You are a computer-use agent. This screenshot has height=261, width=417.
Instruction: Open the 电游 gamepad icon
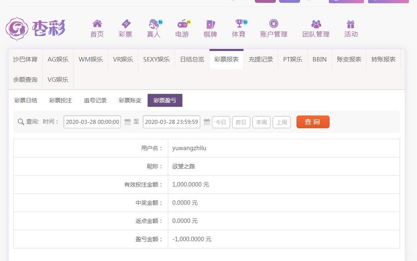point(183,24)
